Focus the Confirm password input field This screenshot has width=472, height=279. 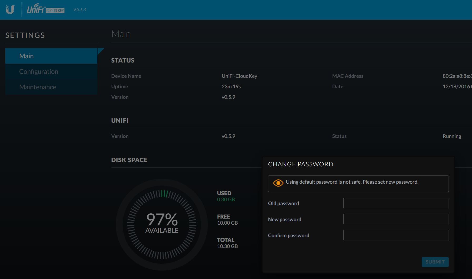[396, 235]
